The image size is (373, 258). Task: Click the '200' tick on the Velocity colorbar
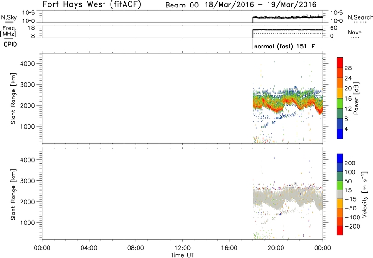coord(350,163)
